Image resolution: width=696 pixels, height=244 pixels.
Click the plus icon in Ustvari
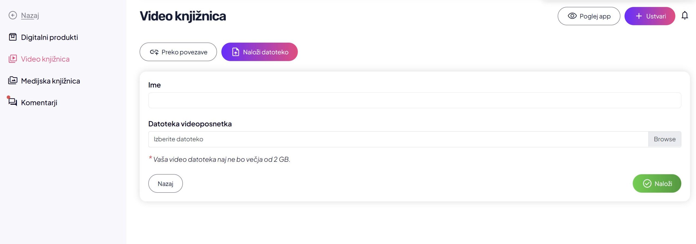(x=639, y=16)
